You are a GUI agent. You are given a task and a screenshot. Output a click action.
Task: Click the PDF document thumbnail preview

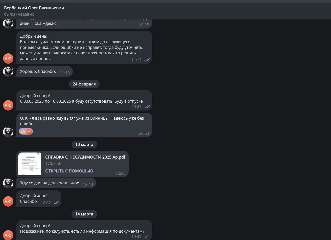(30, 164)
